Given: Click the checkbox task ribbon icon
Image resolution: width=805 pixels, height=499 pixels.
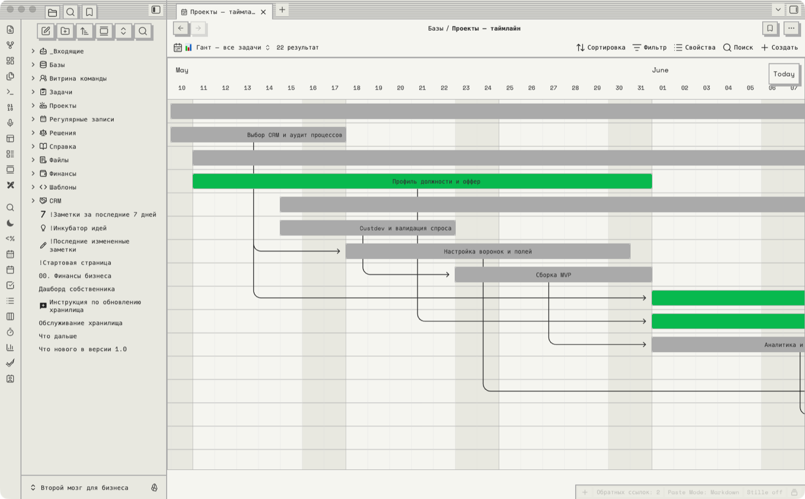Looking at the screenshot, I should click(10, 286).
